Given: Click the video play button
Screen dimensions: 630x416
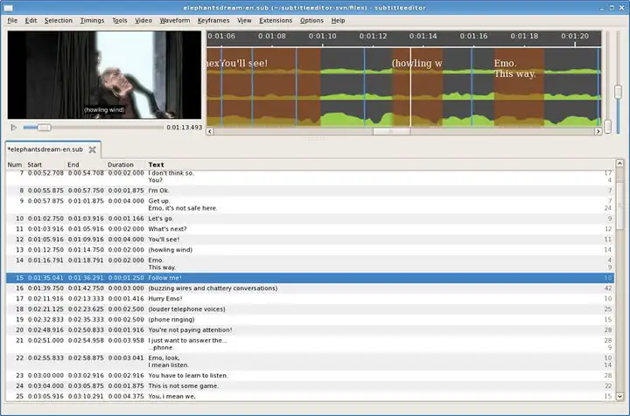Looking at the screenshot, I should (14, 128).
